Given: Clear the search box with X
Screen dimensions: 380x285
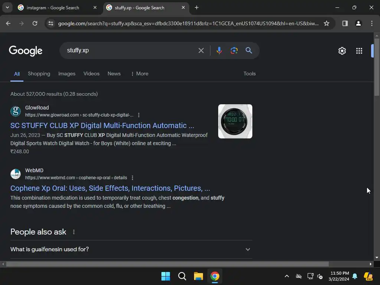Looking at the screenshot, I should (201, 50).
